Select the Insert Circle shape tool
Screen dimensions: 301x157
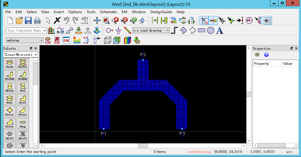(211, 30)
